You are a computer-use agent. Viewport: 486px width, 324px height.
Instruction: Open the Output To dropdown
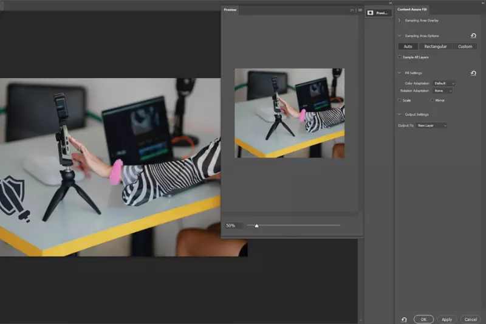431,126
